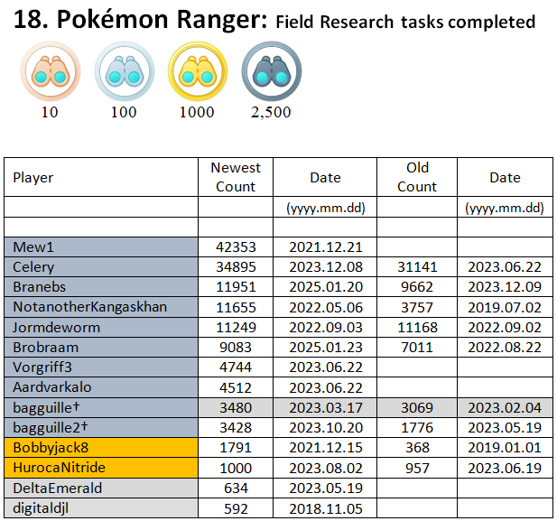
Task: Click old count '7011'
Action: (x=417, y=348)
